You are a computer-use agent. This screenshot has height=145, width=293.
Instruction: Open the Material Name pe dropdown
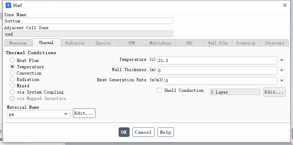point(66,114)
